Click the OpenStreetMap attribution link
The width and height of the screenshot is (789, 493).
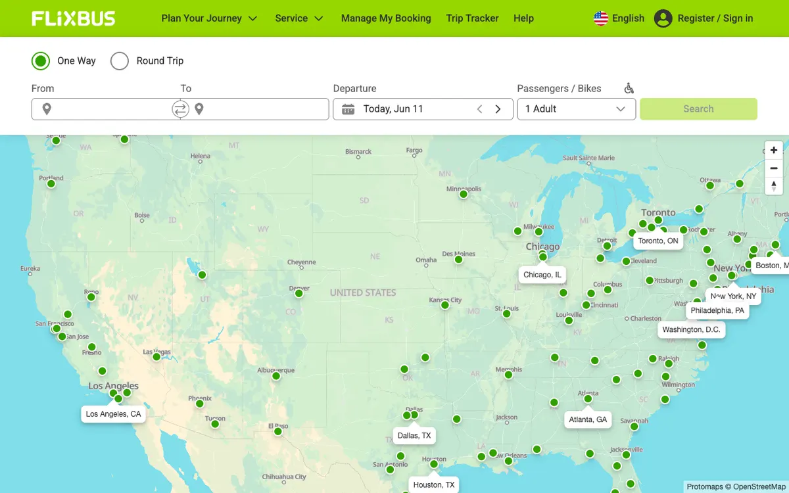[x=760, y=487]
